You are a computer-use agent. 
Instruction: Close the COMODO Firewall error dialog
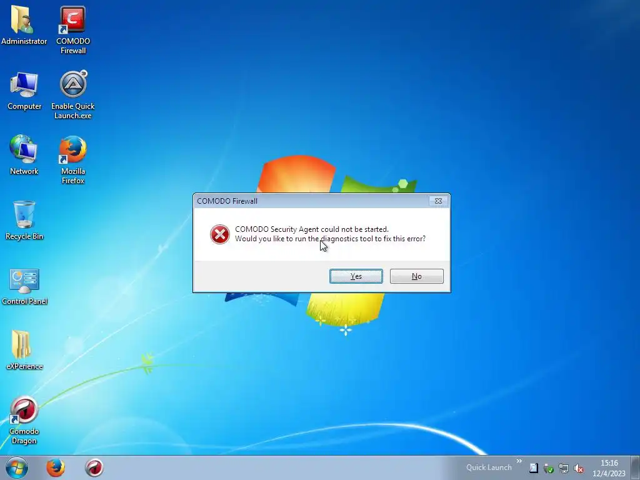tap(438, 201)
